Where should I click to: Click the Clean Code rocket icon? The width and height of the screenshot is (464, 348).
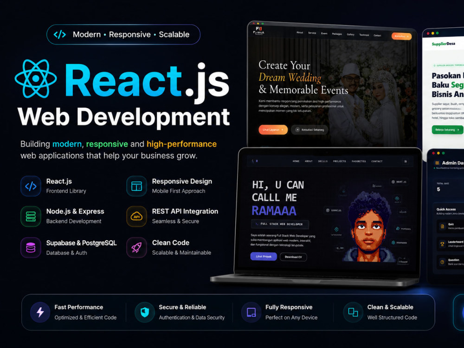click(x=137, y=247)
